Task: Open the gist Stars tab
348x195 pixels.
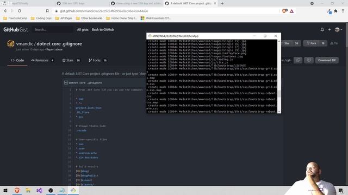Action: point(71,60)
